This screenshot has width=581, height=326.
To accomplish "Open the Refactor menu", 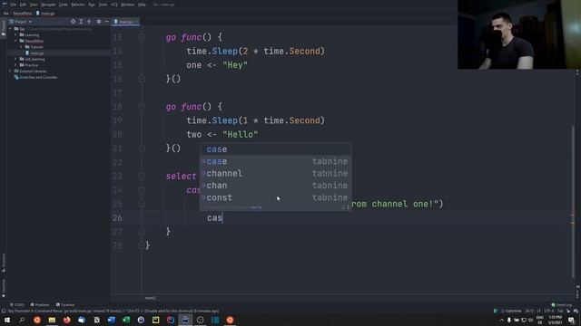I will 78,5.
